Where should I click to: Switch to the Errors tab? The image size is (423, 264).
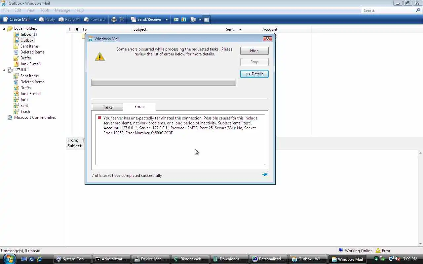[139, 107]
